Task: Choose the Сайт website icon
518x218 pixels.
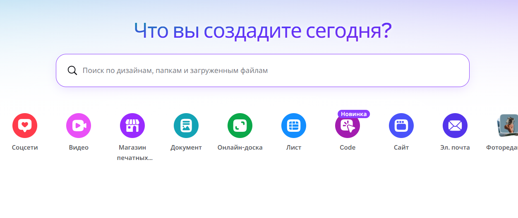Action: (401, 126)
